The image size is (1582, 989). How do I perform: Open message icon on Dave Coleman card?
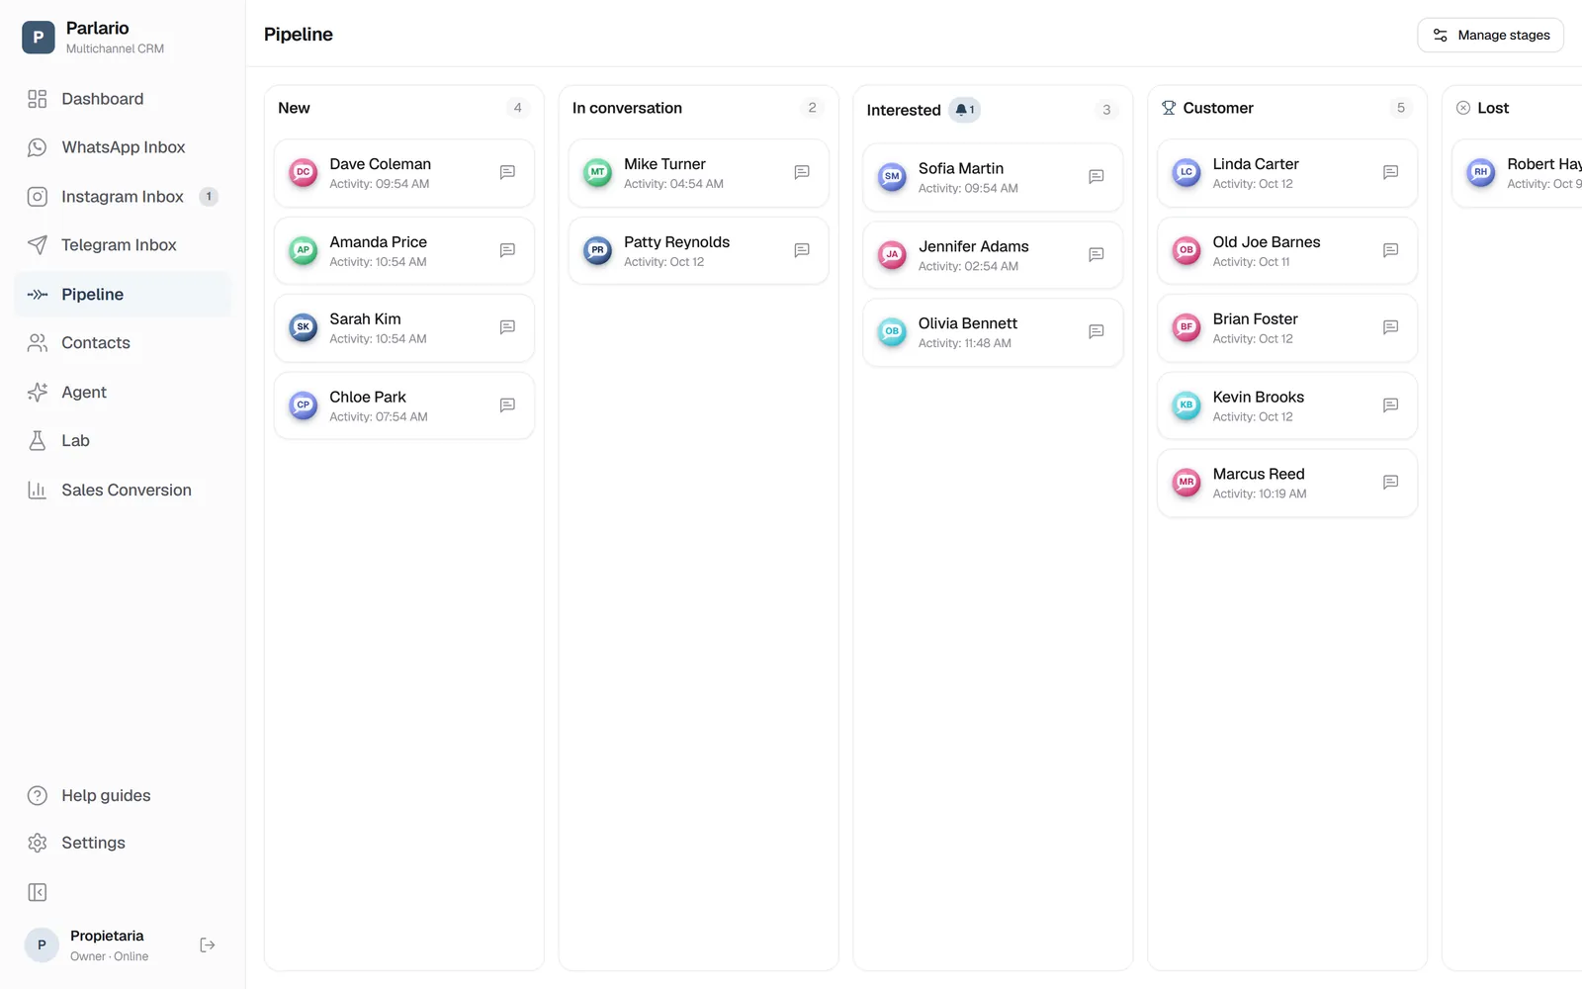click(507, 172)
